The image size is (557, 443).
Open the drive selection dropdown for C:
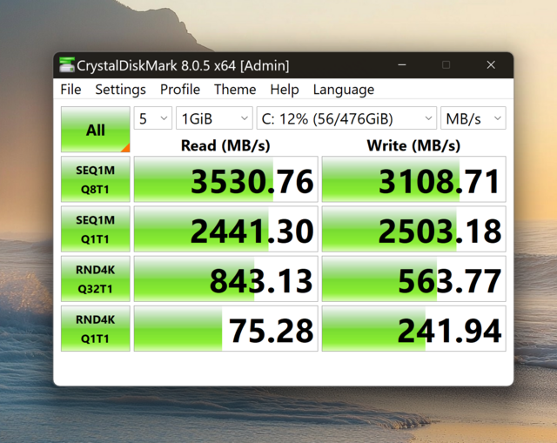(346, 118)
